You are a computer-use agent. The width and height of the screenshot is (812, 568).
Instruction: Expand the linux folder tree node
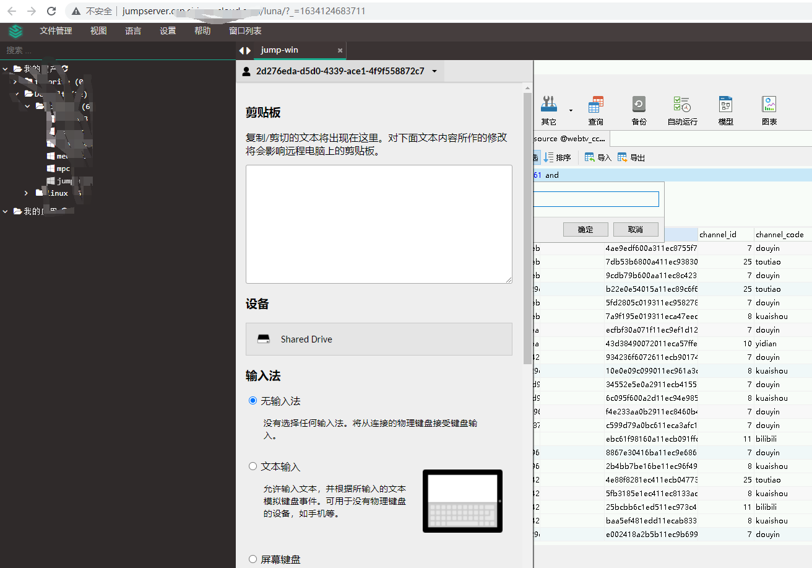[26, 193]
